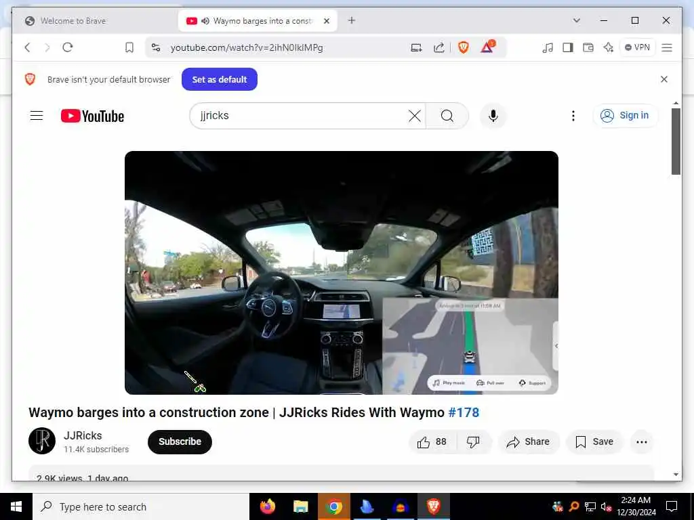Screen dimensions: 694x520
Task: Search with your voice microphone
Action: tap(493, 116)
